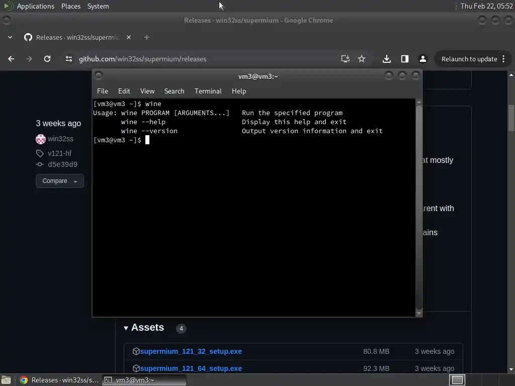Open the Compare dropdown
The image size is (515, 386).
[60, 181]
